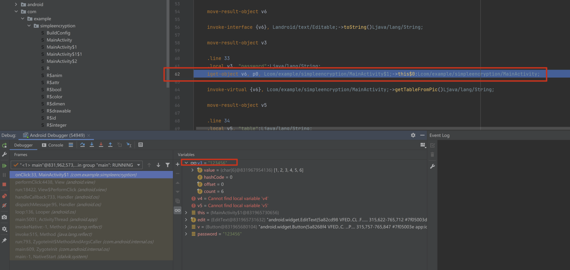Open BuildConfig file in project tree
570x270 pixels.
(x=58, y=33)
